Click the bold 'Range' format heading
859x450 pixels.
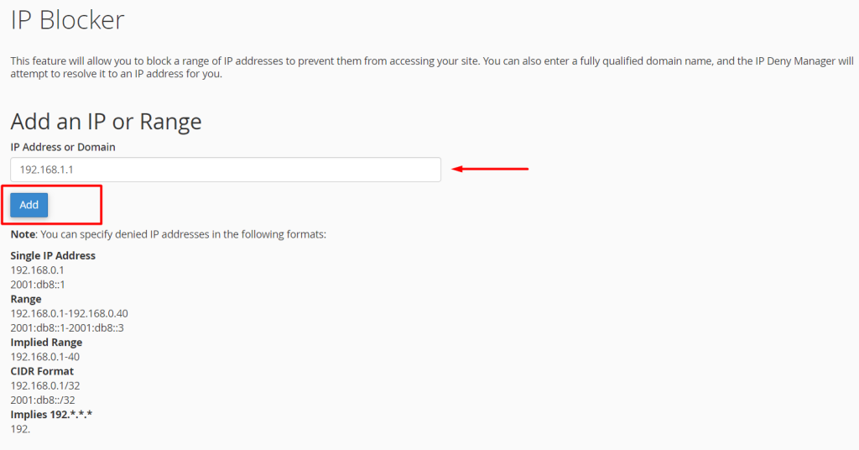pyautogui.click(x=26, y=299)
